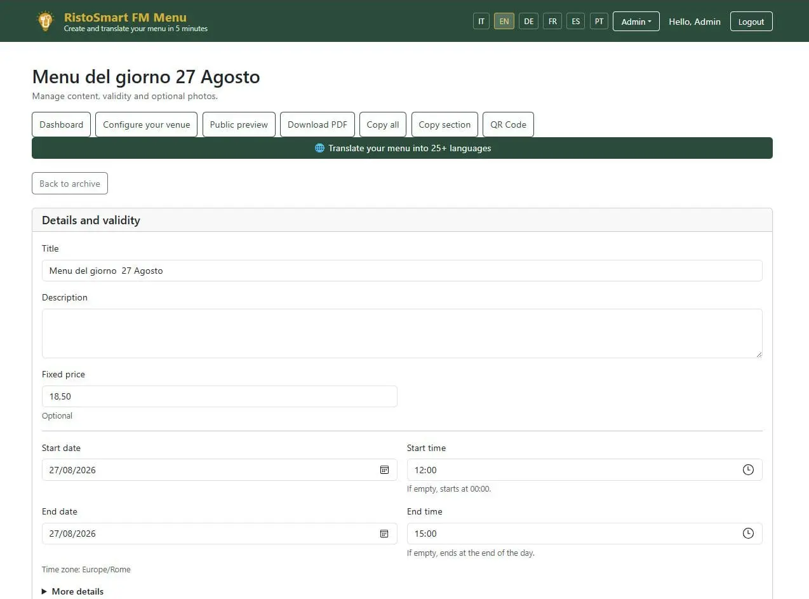Screen dimensions: 809x599
Task: Open Configure your venue
Action: 147,125
